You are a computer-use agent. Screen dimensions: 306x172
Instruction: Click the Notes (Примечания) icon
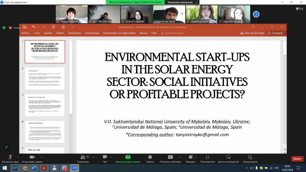(x=250, y=157)
